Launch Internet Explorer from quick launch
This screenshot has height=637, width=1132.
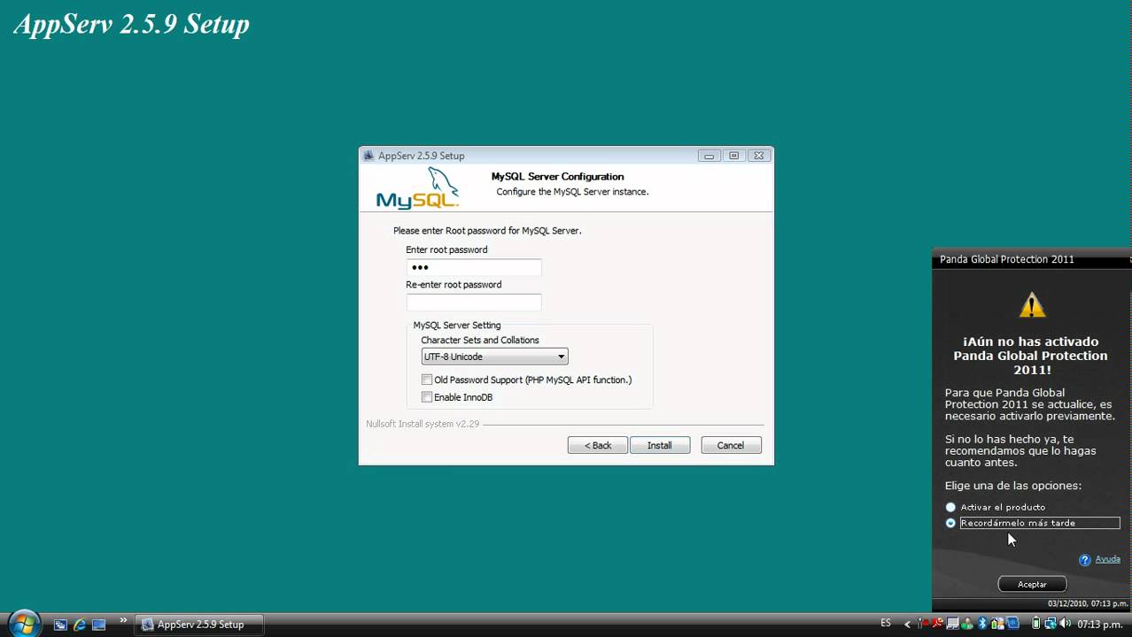coord(80,625)
